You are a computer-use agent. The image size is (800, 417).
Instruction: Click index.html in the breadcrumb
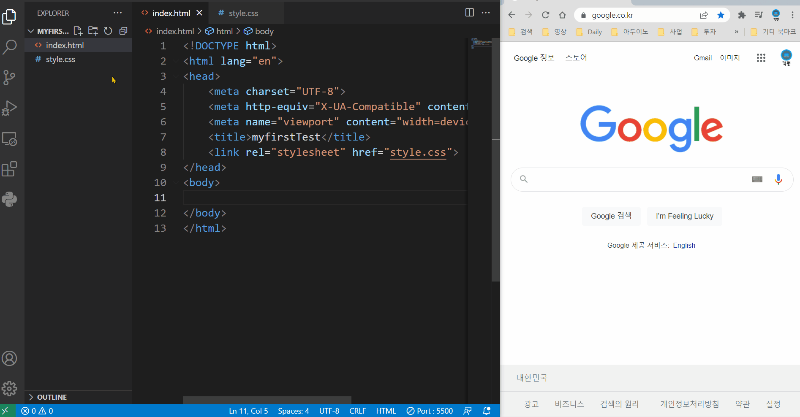click(x=170, y=31)
